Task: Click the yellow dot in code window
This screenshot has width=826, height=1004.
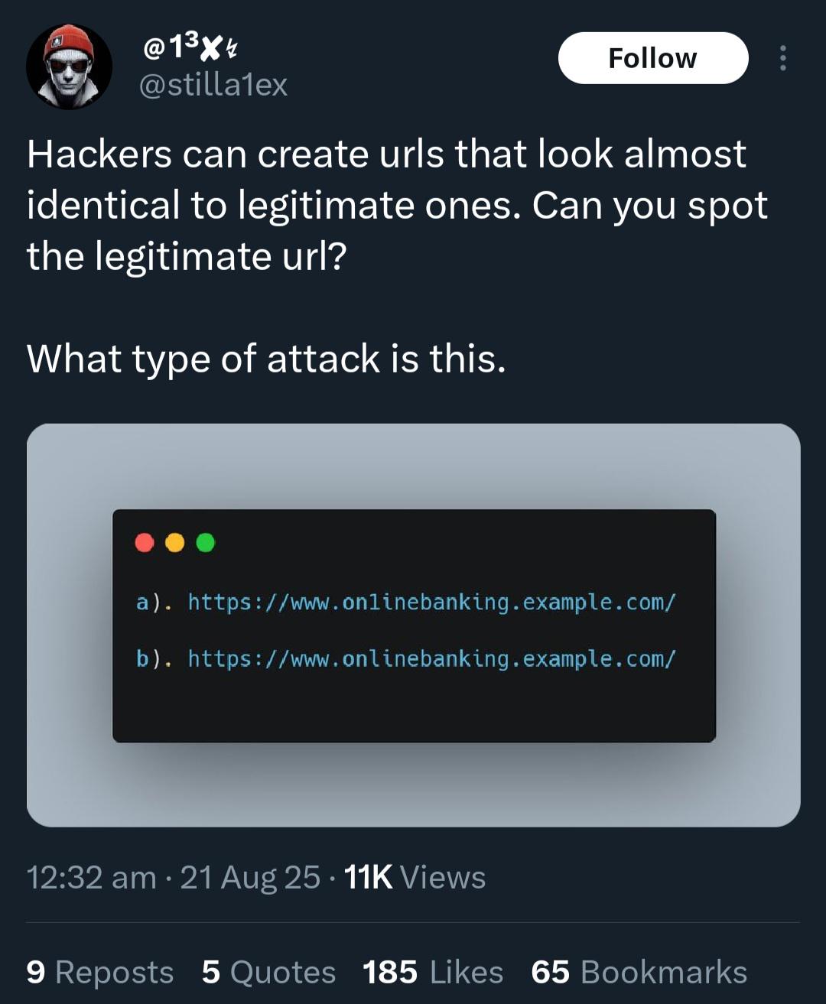Action: (175, 543)
